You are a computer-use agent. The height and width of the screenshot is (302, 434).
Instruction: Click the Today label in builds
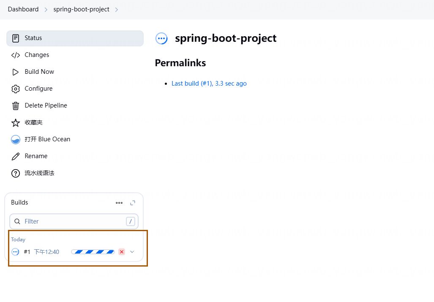point(18,239)
